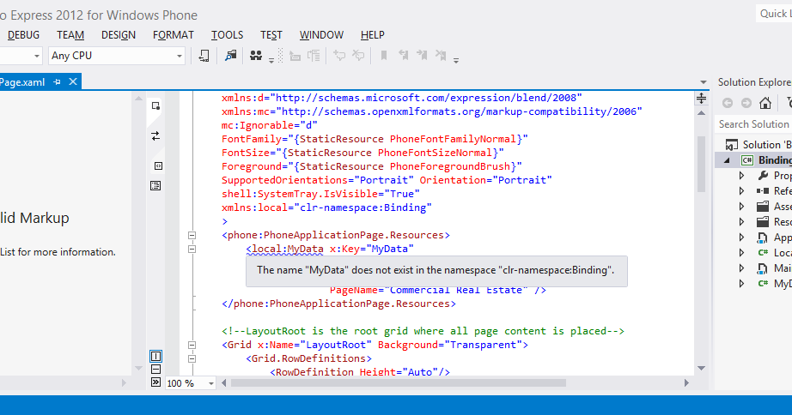
Task: Expand the Loca file node
Action: coord(741,253)
